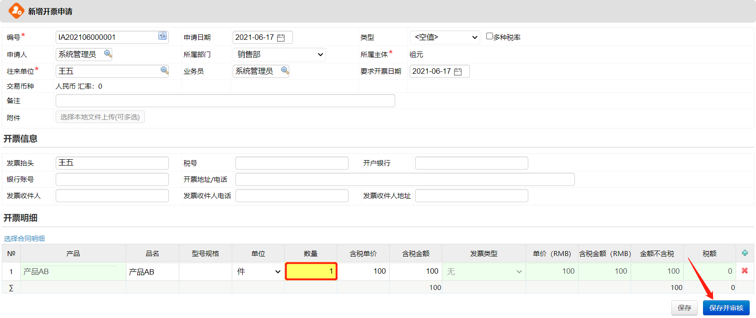Click the 产品 cell showing 产品AB
Image resolution: width=756 pixels, height=318 pixels.
(73, 271)
